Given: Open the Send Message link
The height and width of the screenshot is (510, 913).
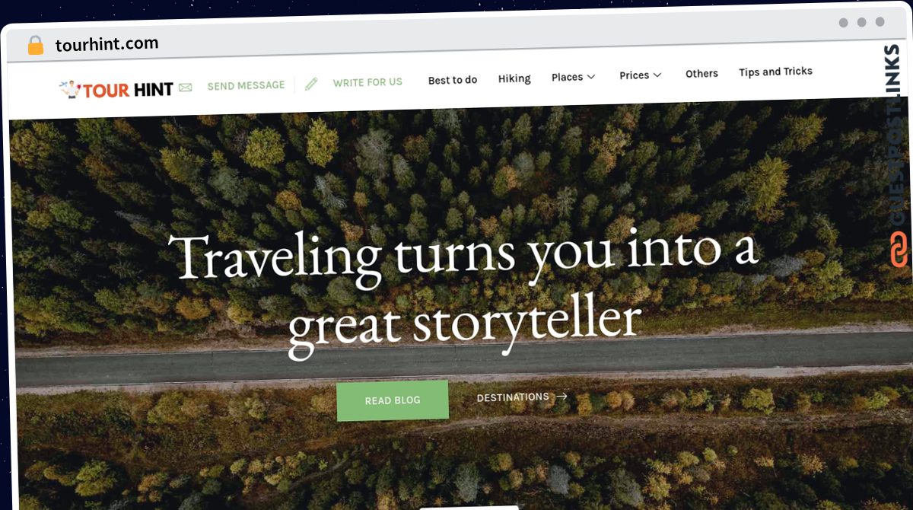Looking at the screenshot, I should coord(246,86).
